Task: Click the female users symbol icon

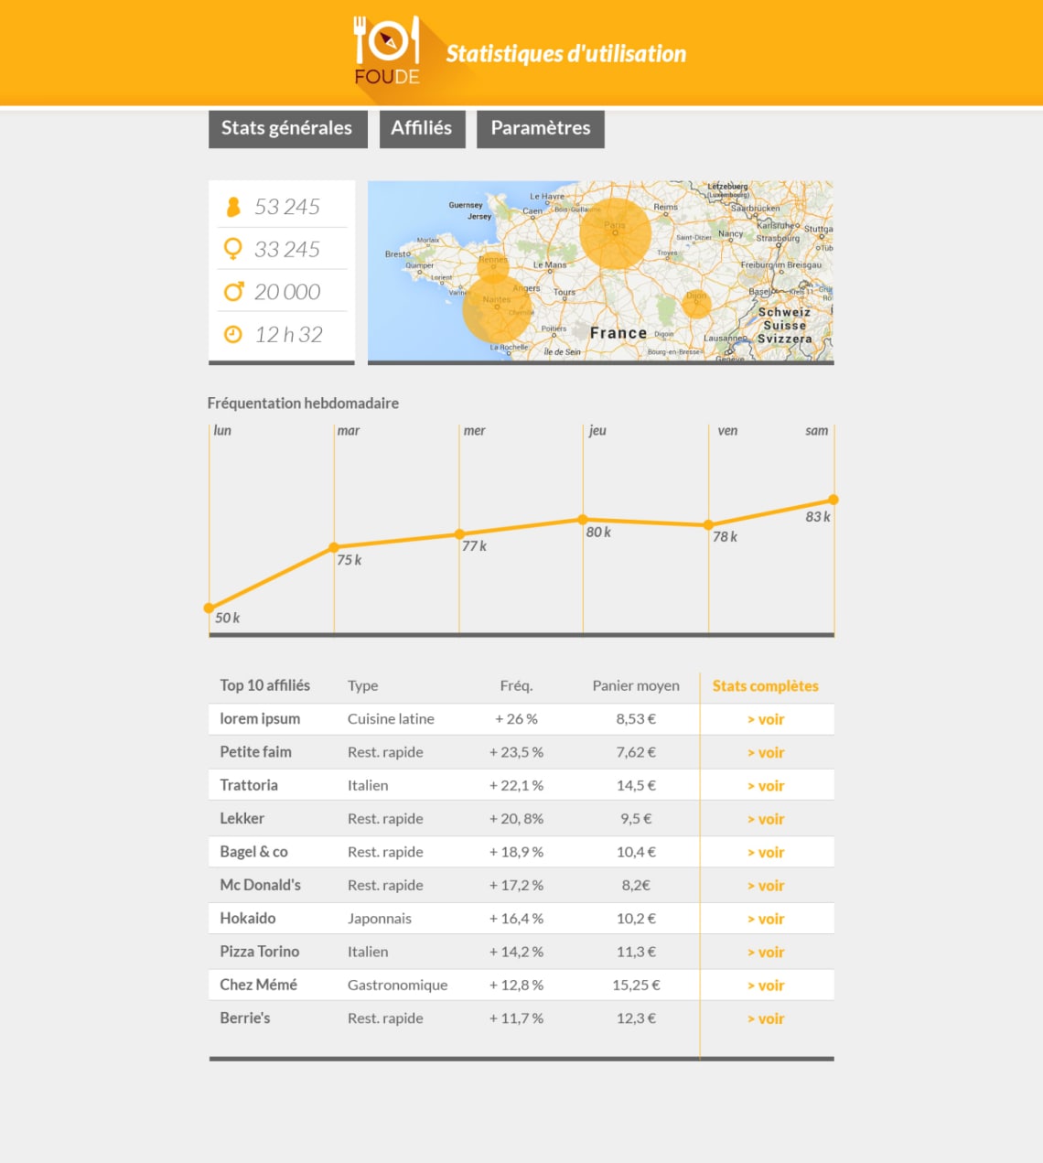Action: click(233, 249)
